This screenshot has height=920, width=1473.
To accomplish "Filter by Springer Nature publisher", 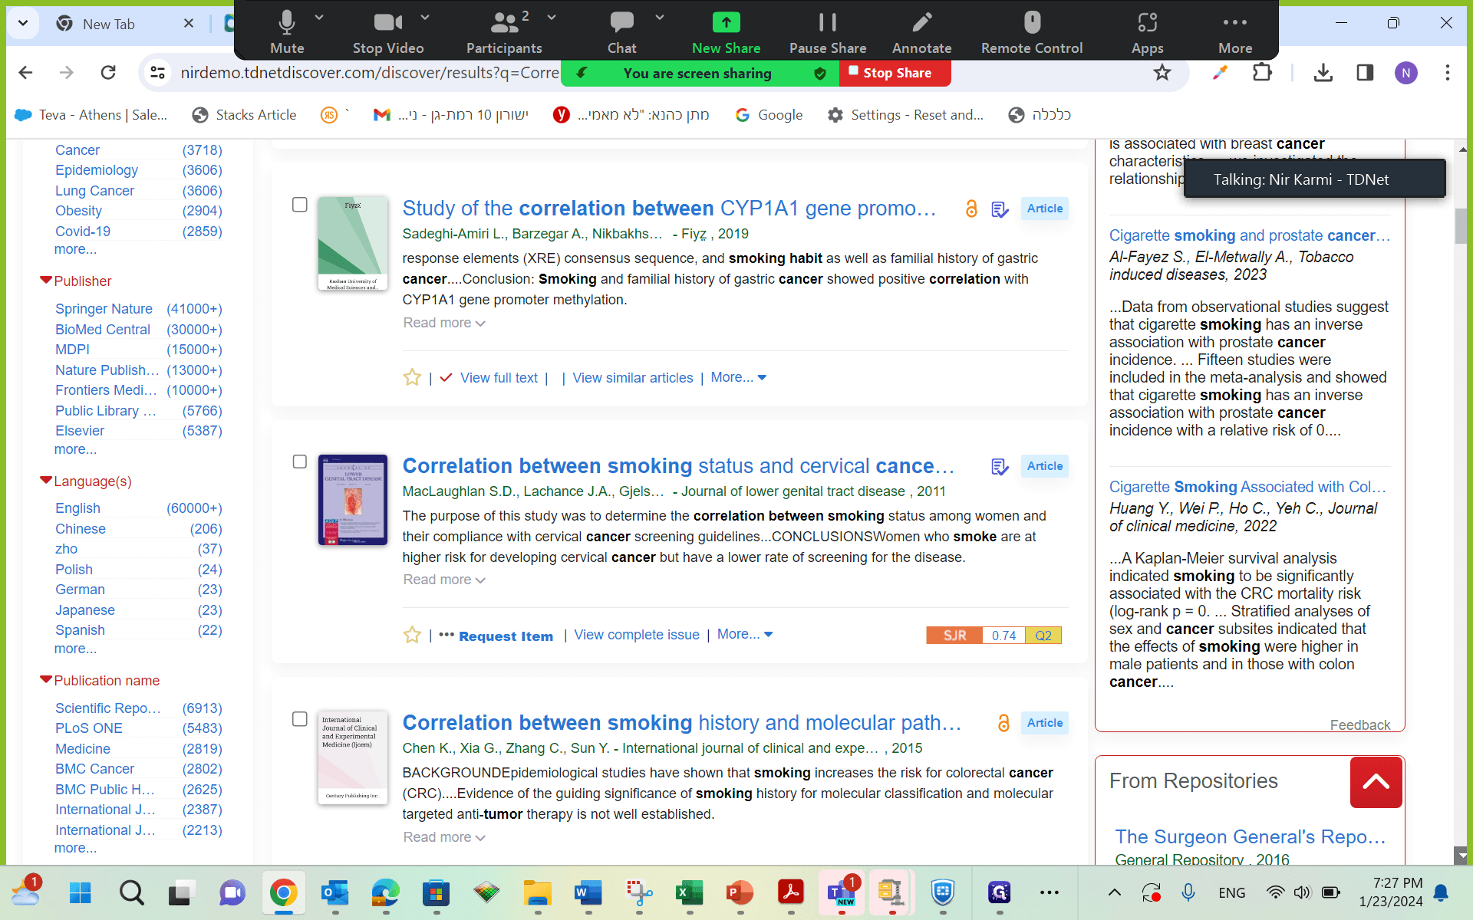I will (104, 309).
